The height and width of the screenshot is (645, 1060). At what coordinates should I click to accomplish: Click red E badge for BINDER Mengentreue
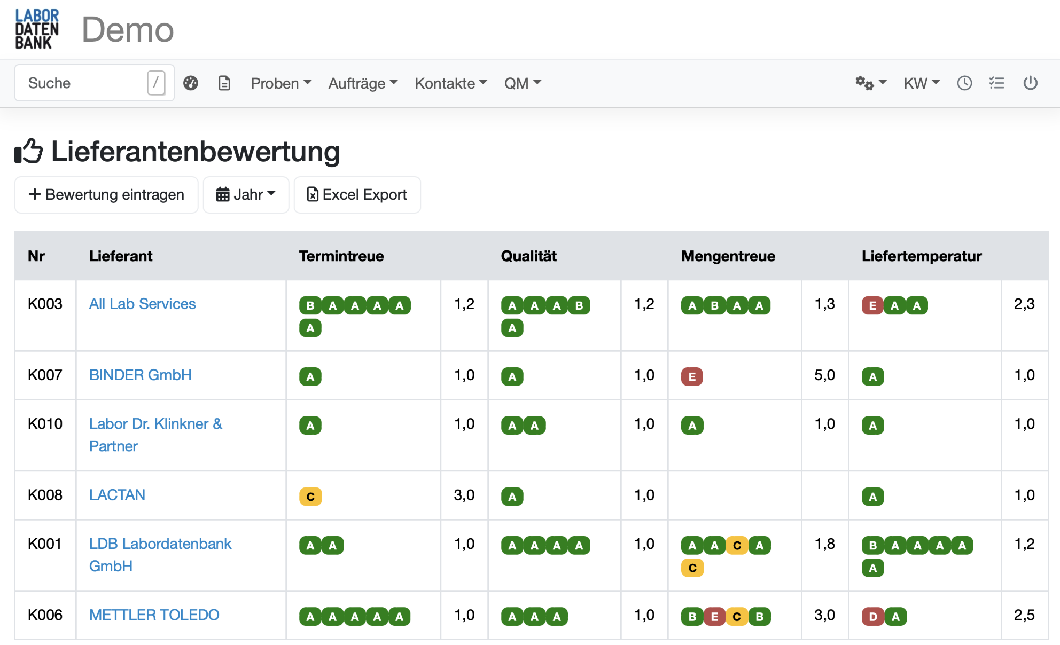coord(692,377)
